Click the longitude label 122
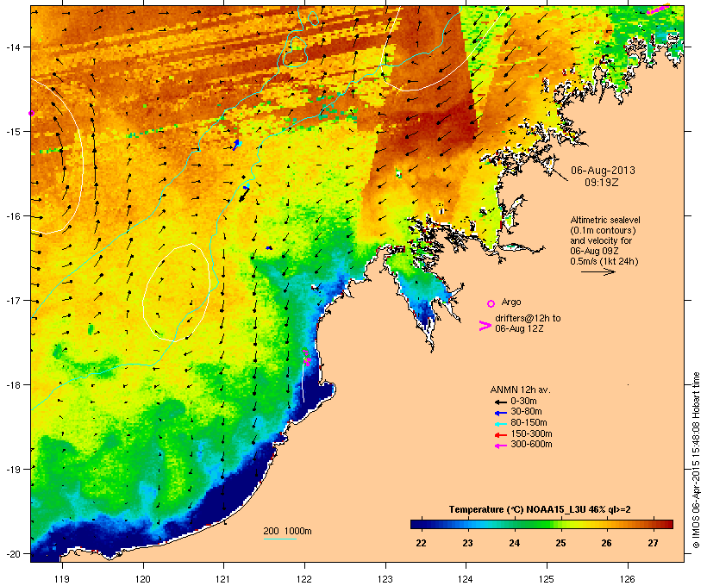This screenshot has width=707, height=586. tap(304, 579)
